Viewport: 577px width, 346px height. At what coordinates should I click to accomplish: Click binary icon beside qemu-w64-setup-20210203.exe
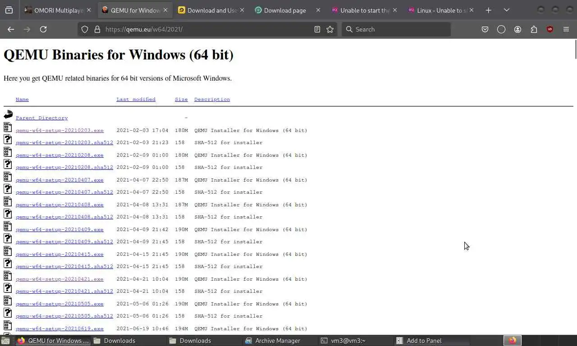tap(8, 127)
